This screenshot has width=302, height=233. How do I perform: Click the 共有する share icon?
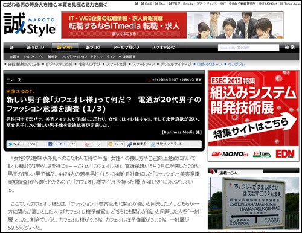pyautogui.click(x=137, y=144)
